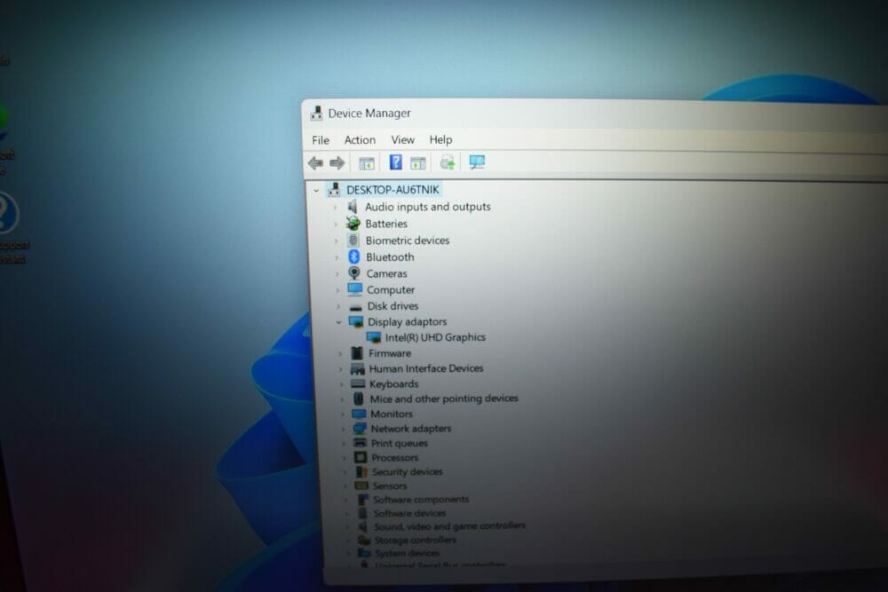The image size is (888, 592).
Task: Select the Software components label
Action: tap(421, 499)
